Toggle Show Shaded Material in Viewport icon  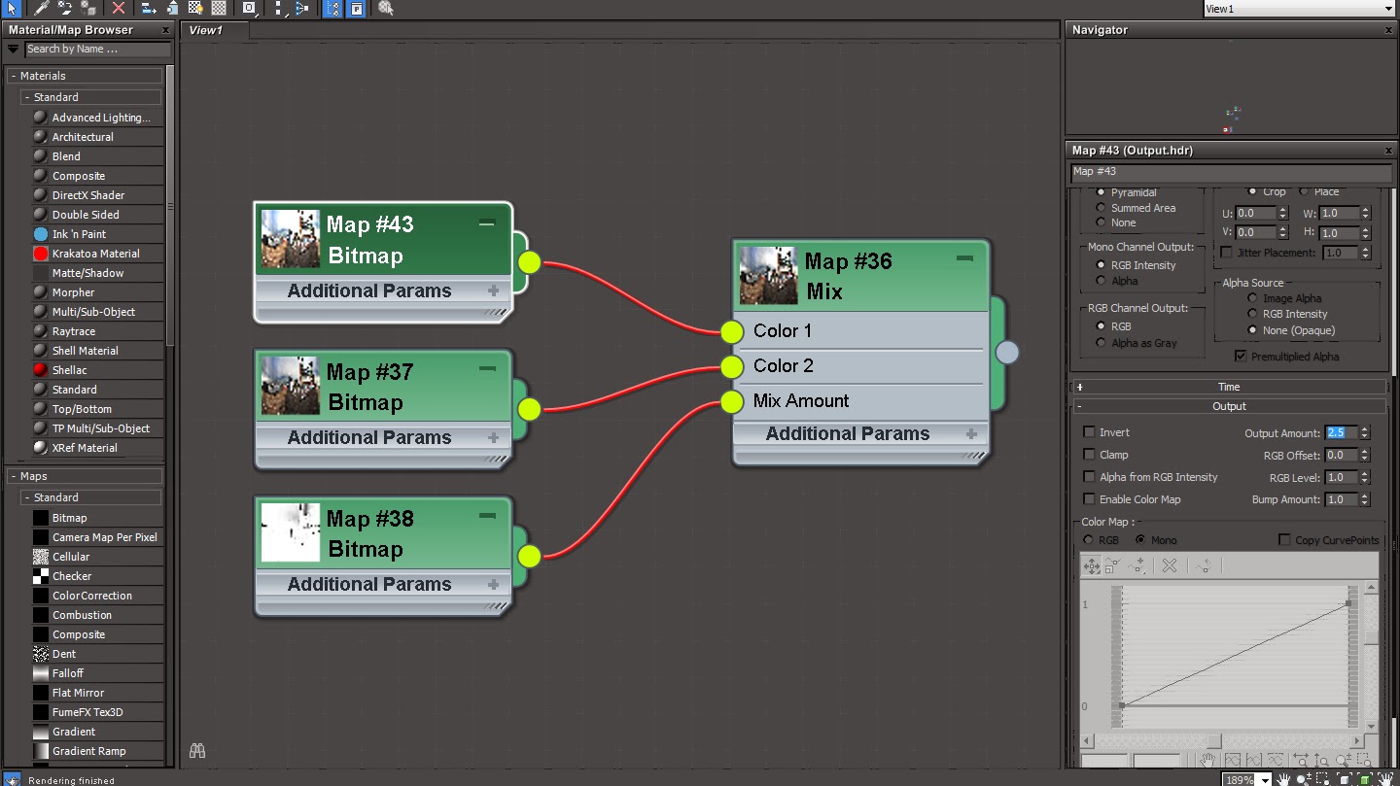point(195,8)
